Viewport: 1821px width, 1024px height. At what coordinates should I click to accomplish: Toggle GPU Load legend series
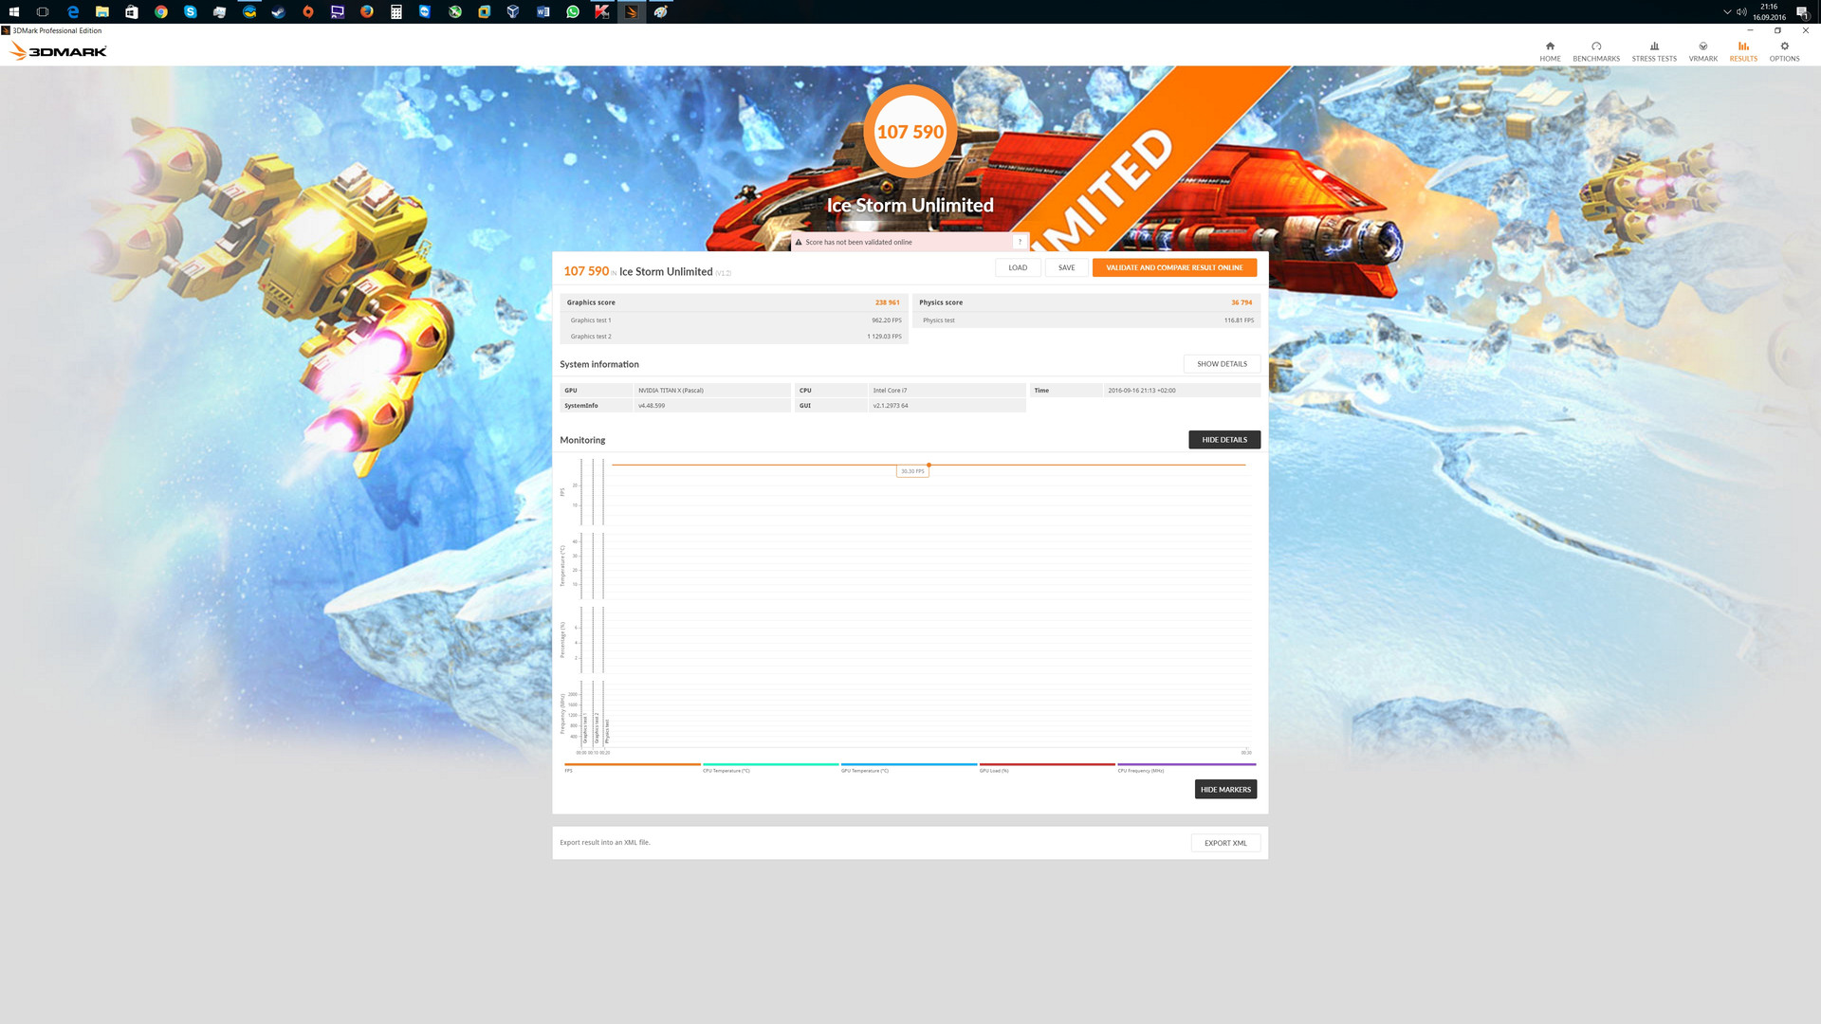pyautogui.click(x=1047, y=767)
